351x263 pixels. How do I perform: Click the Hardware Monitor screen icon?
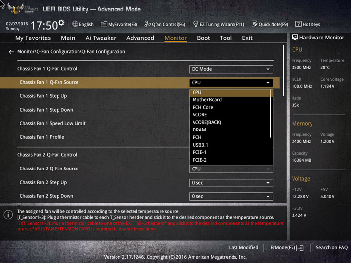pyautogui.click(x=295, y=38)
